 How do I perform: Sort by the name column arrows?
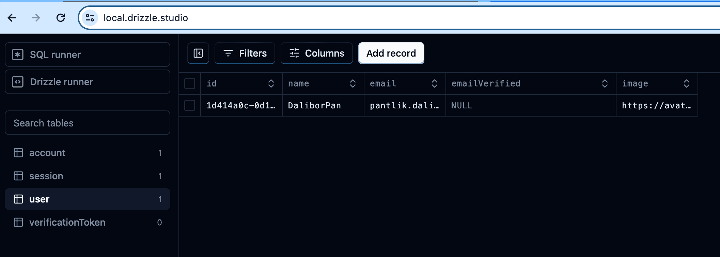pyautogui.click(x=353, y=84)
